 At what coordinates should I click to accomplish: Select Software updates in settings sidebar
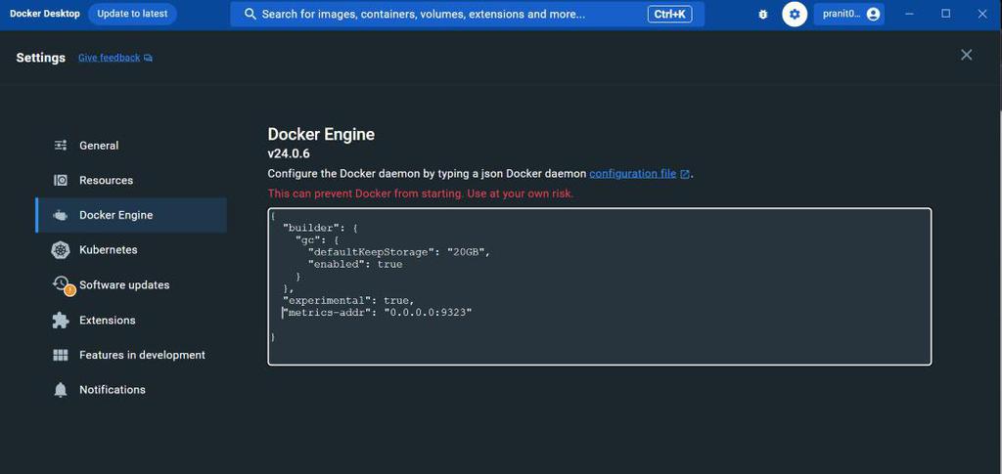coord(131,285)
